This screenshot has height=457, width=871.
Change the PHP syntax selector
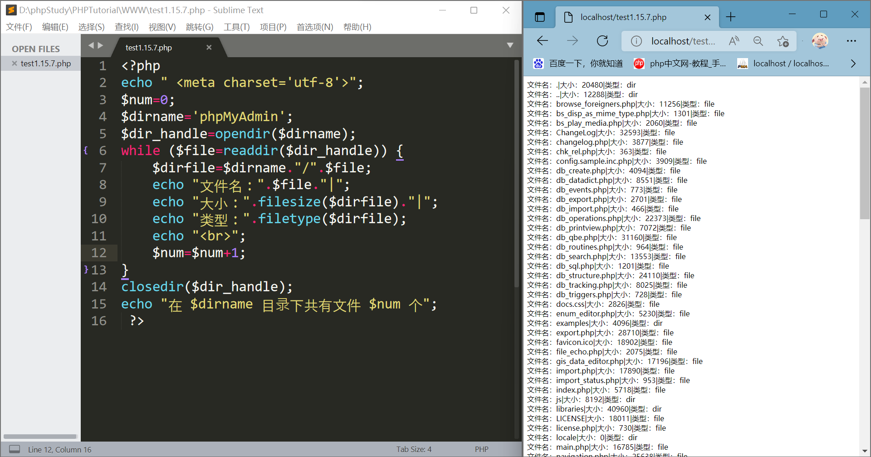[482, 449]
